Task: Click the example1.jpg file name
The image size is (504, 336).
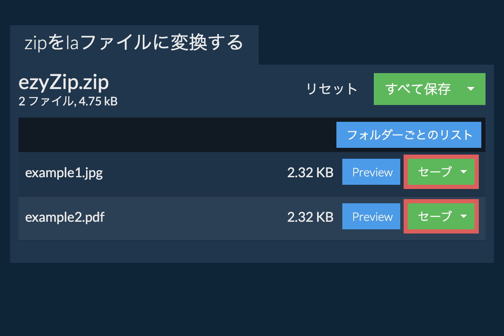Action: 64,173
